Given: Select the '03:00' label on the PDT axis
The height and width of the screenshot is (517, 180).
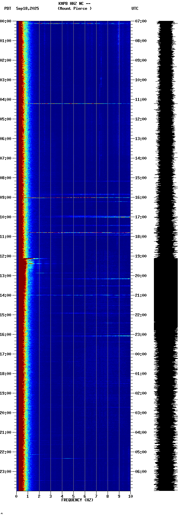Looking at the screenshot, I should click(6, 80).
